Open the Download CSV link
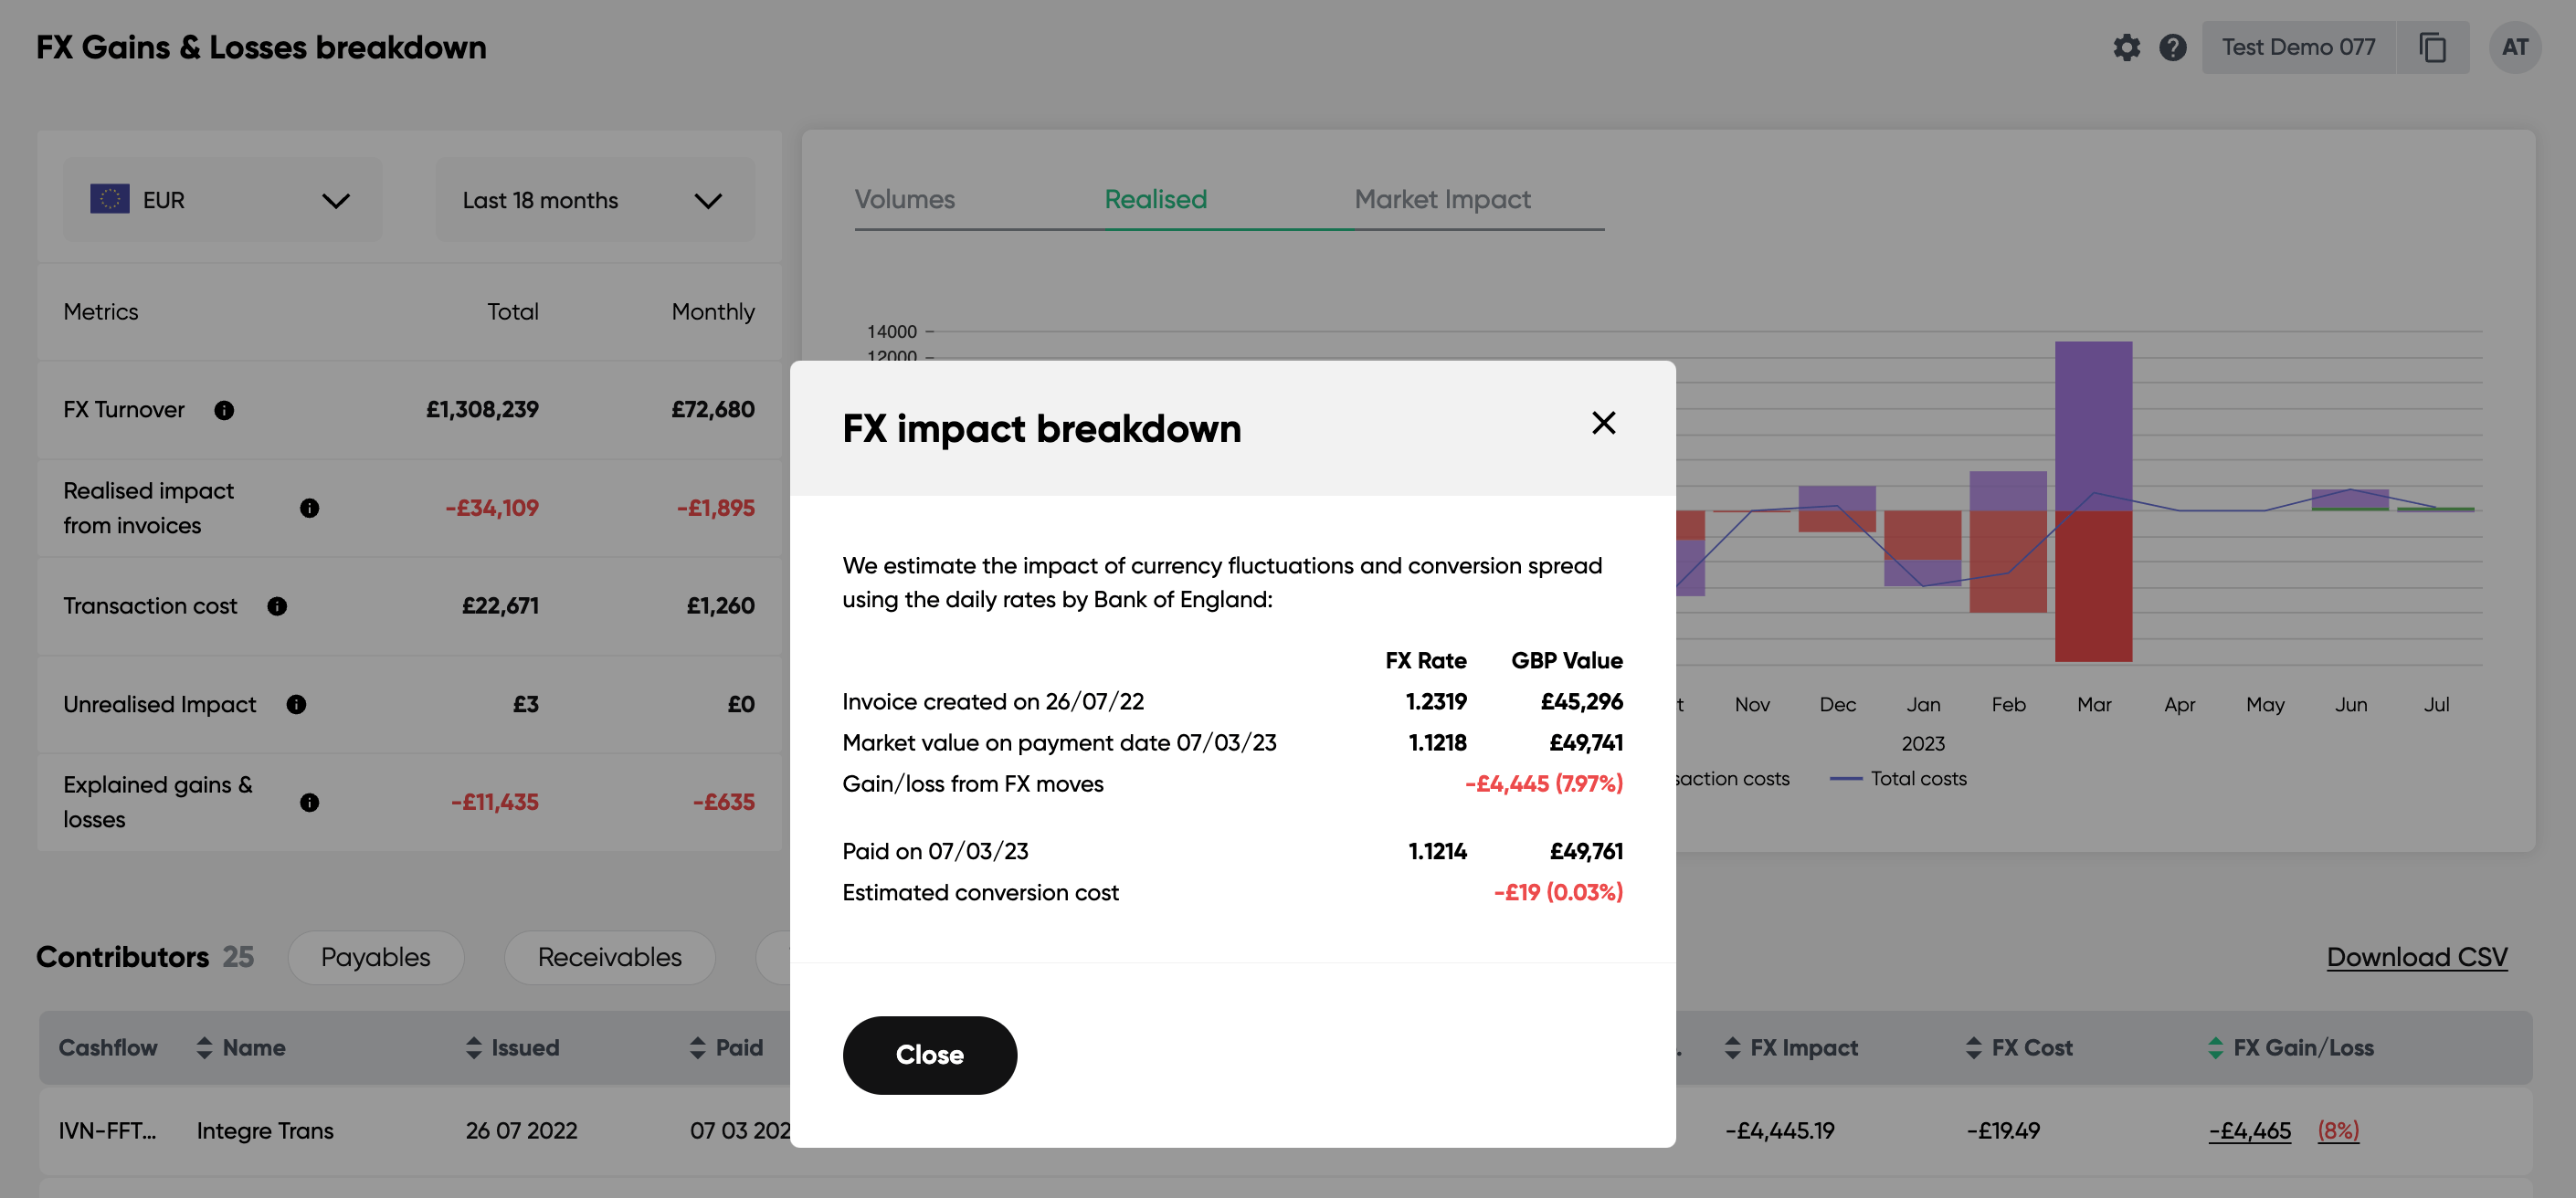The width and height of the screenshot is (2576, 1198). (2417, 957)
